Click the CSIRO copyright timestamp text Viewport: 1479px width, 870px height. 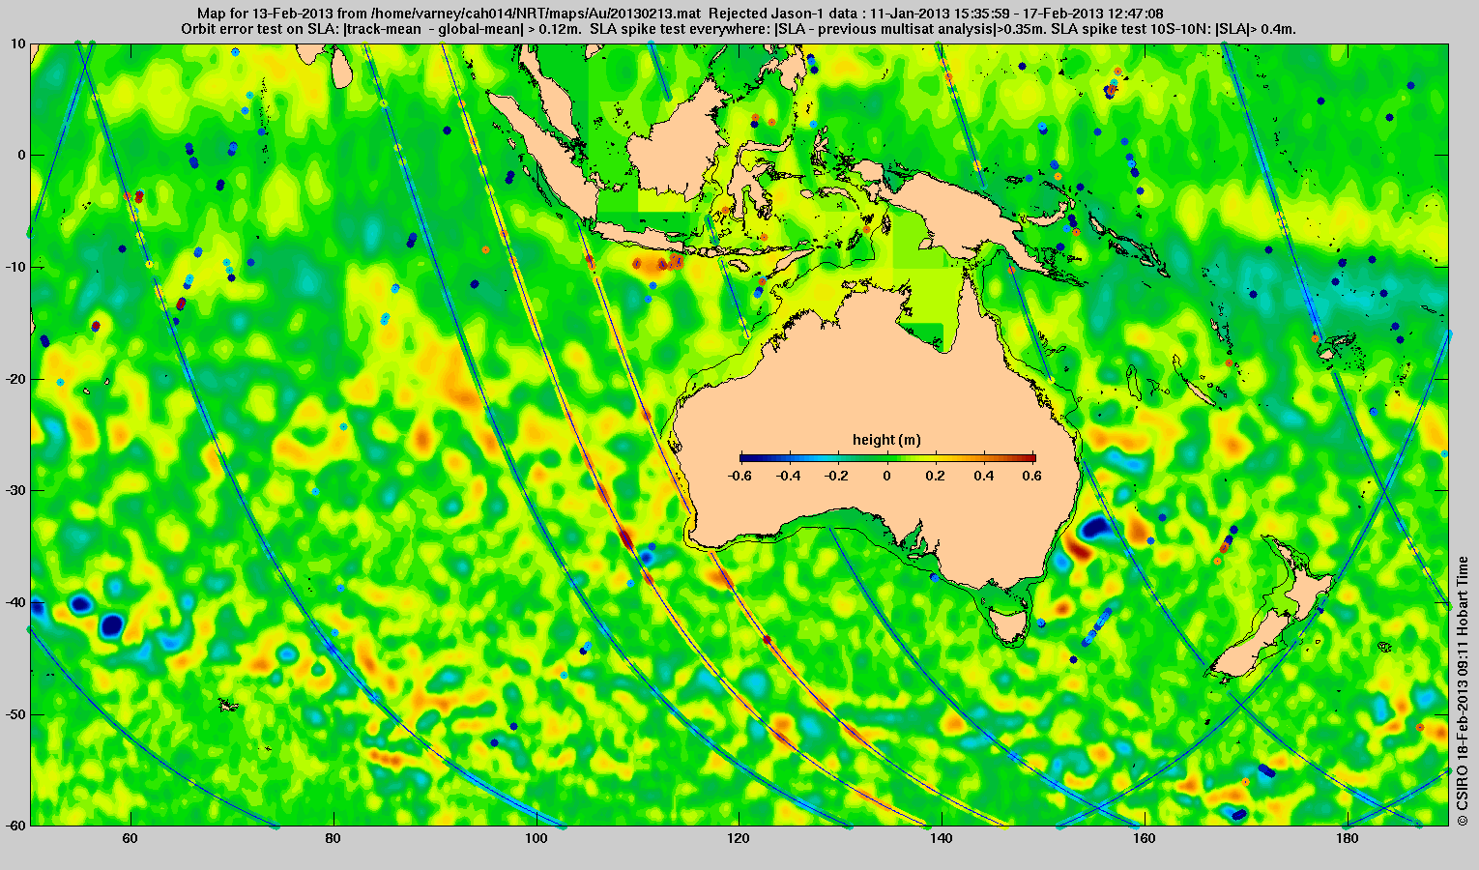(x=1464, y=690)
